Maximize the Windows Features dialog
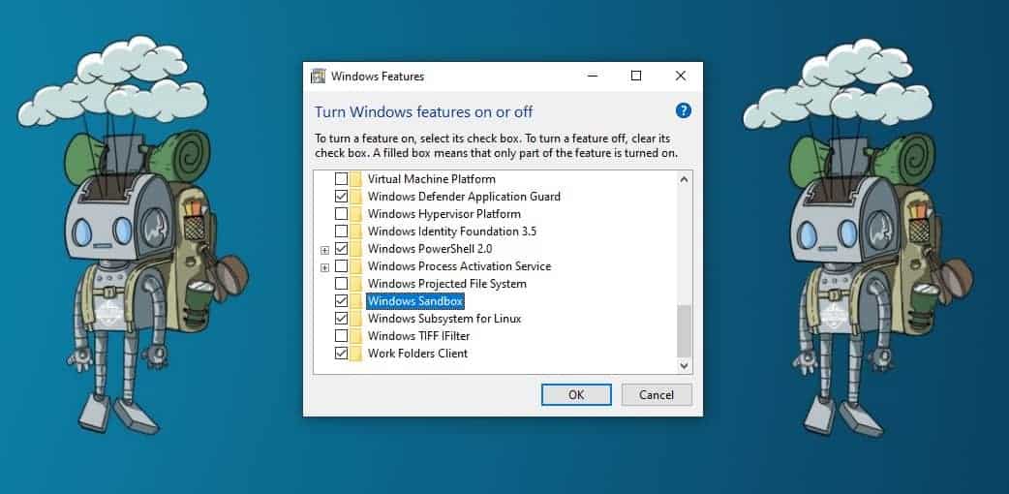The image size is (1009, 494). point(636,76)
